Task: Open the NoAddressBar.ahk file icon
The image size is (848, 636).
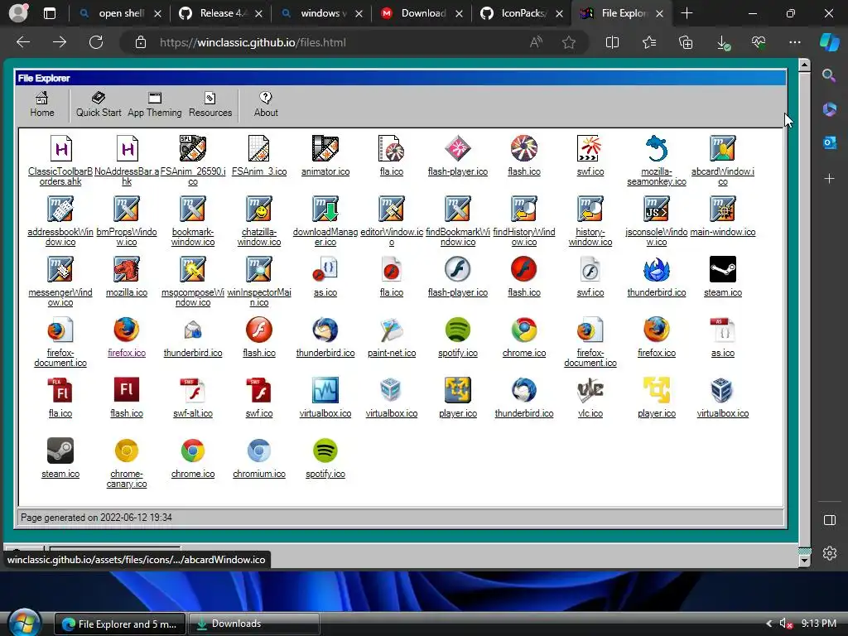Action: 127,149
